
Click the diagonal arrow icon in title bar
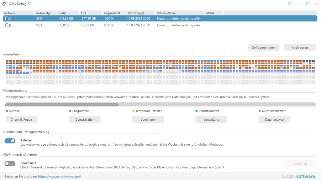[x=289, y=3]
